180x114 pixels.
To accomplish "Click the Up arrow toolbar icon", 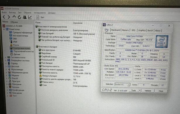I will pyautogui.click(x=14, y=17).
